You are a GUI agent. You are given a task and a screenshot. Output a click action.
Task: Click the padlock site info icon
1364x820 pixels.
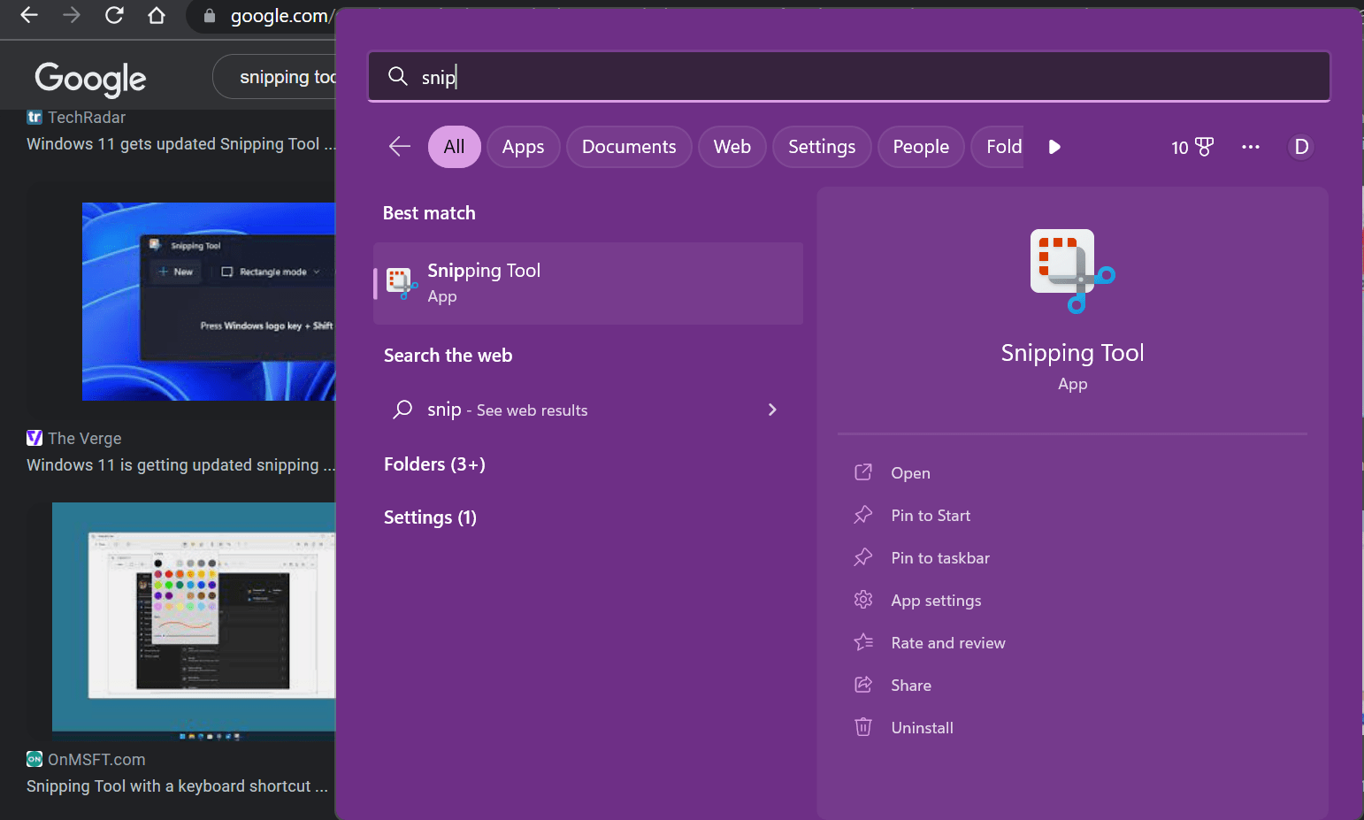[210, 16]
